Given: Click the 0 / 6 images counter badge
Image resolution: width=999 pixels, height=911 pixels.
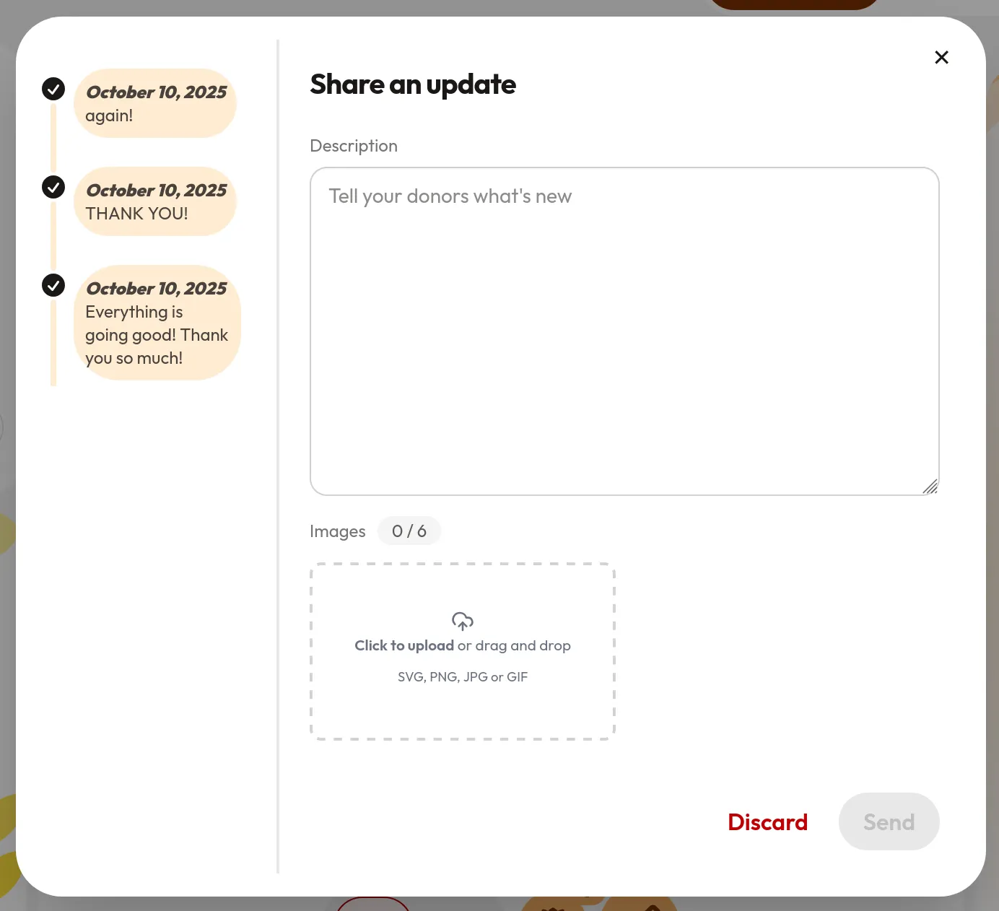Looking at the screenshot, I should [x=409, y=531].
